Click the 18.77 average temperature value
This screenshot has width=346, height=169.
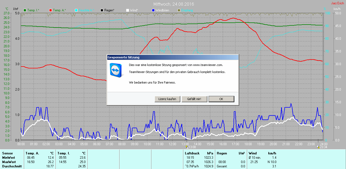tap(50, 166)
